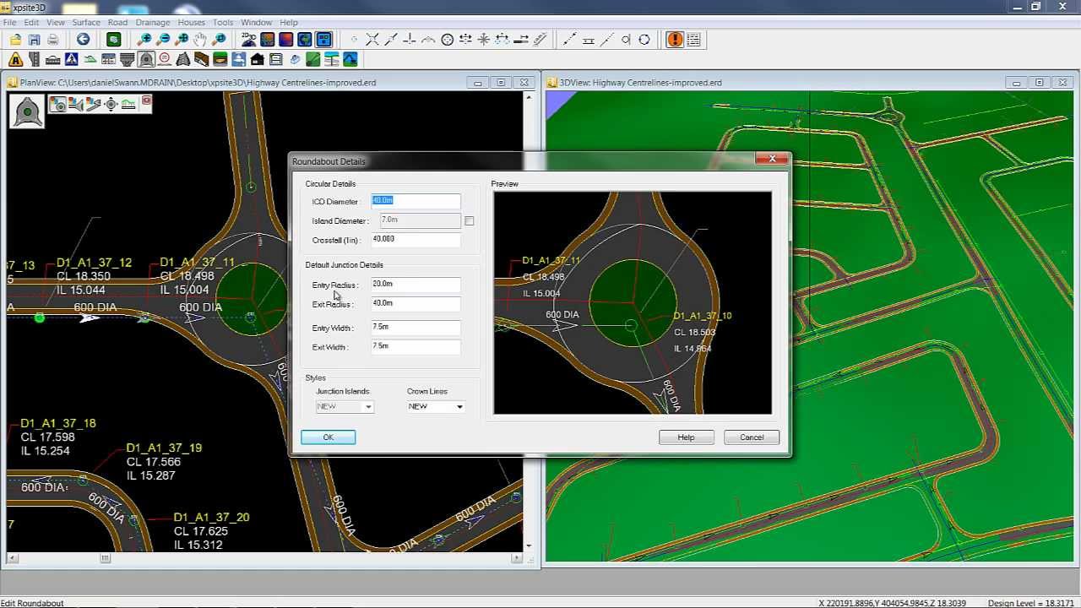The width and height of the screenshot is (1081, 608).
Task: Click the Exit Width input field
Action: click(416, 346)
